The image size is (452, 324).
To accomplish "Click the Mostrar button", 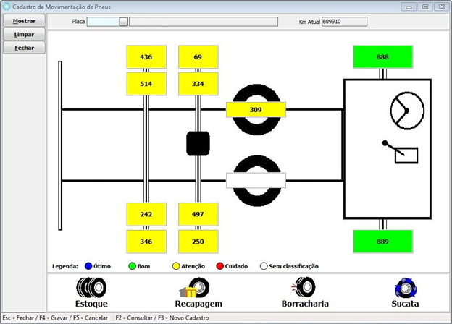I will pos(25,21).
